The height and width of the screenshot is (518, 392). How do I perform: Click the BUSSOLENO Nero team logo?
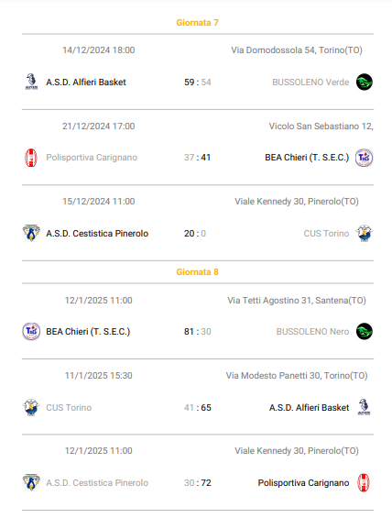click(364, 331)
